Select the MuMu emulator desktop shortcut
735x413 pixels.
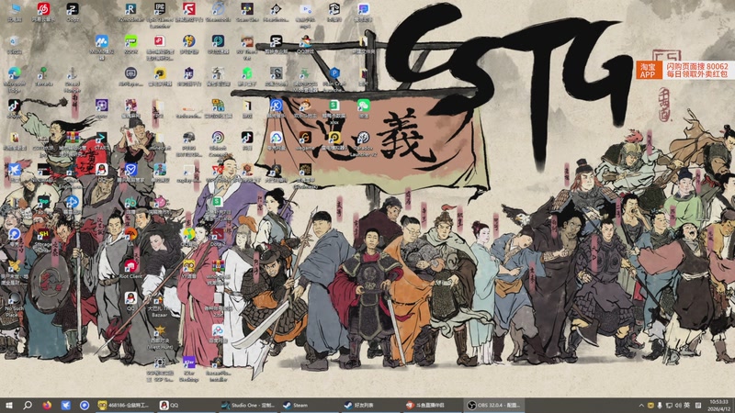pyautogui.click(x=101, y=47)
